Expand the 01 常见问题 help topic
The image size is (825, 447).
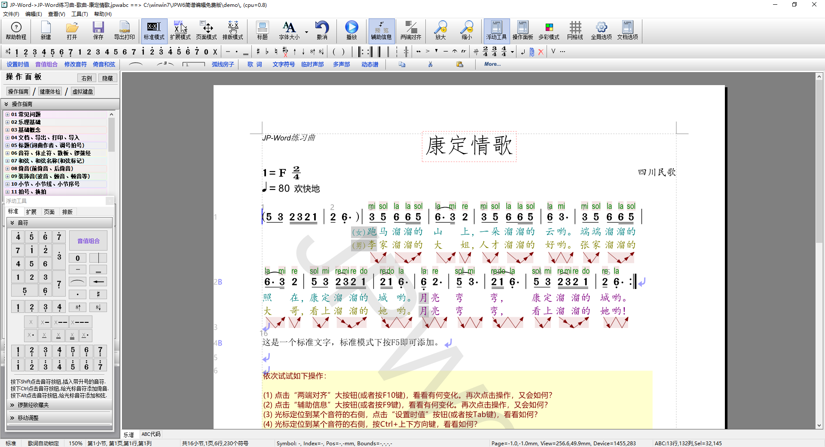click(x=7, y=114)
